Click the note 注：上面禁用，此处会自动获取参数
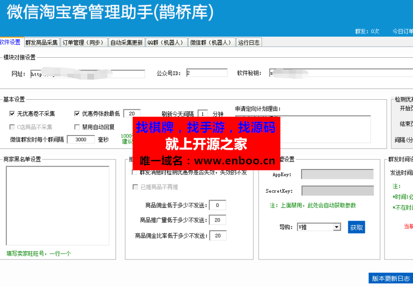The height and width of the screenshot is (287, 413). click(x=313, y=205)
